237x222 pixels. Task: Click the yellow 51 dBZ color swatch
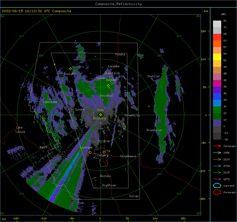[x=217, y=57]
